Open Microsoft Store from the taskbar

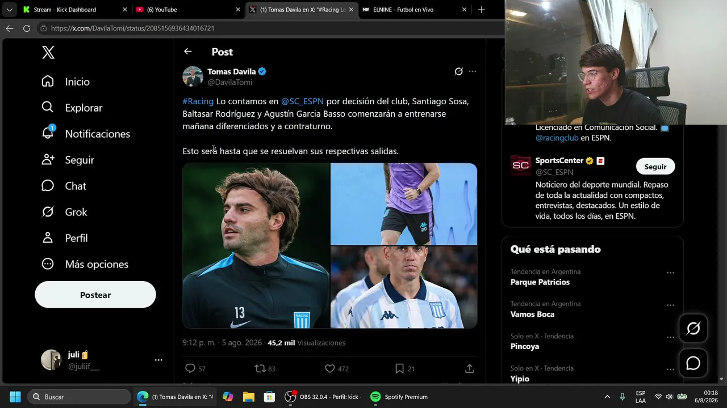point(269,397)
